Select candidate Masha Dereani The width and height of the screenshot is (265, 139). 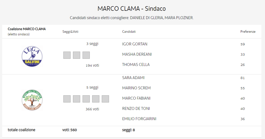pyautogui.click(x=137, y=54)
